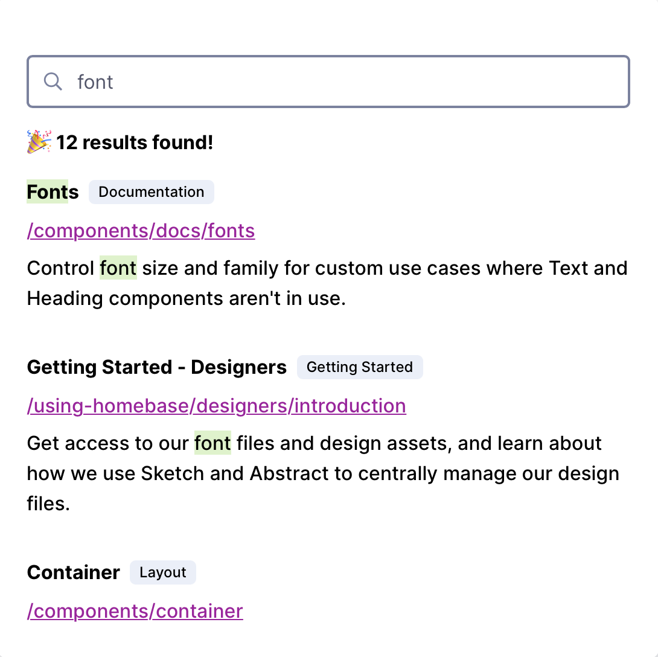Screen dimensions: 658x657
Task: Click the Container result heading
Action: click(x=74, y=572)
